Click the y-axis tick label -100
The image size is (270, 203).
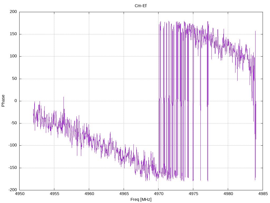pyautogui.click(x=13, y=145)
